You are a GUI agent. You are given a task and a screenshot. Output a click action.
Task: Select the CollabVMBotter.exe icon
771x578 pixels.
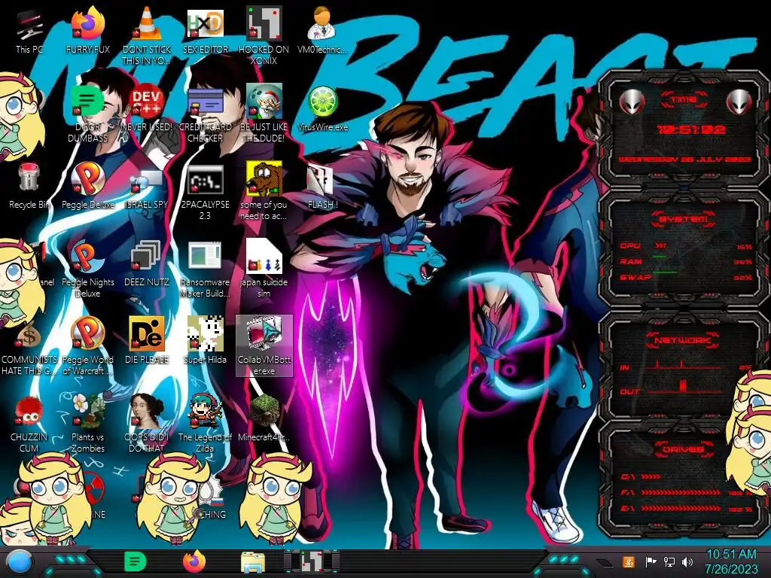coord(264,346)
